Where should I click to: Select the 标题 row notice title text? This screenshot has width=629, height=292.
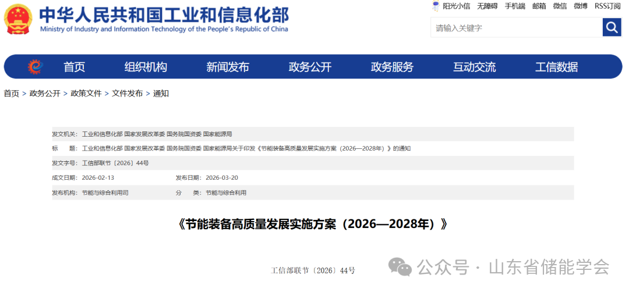click(246, 148)
